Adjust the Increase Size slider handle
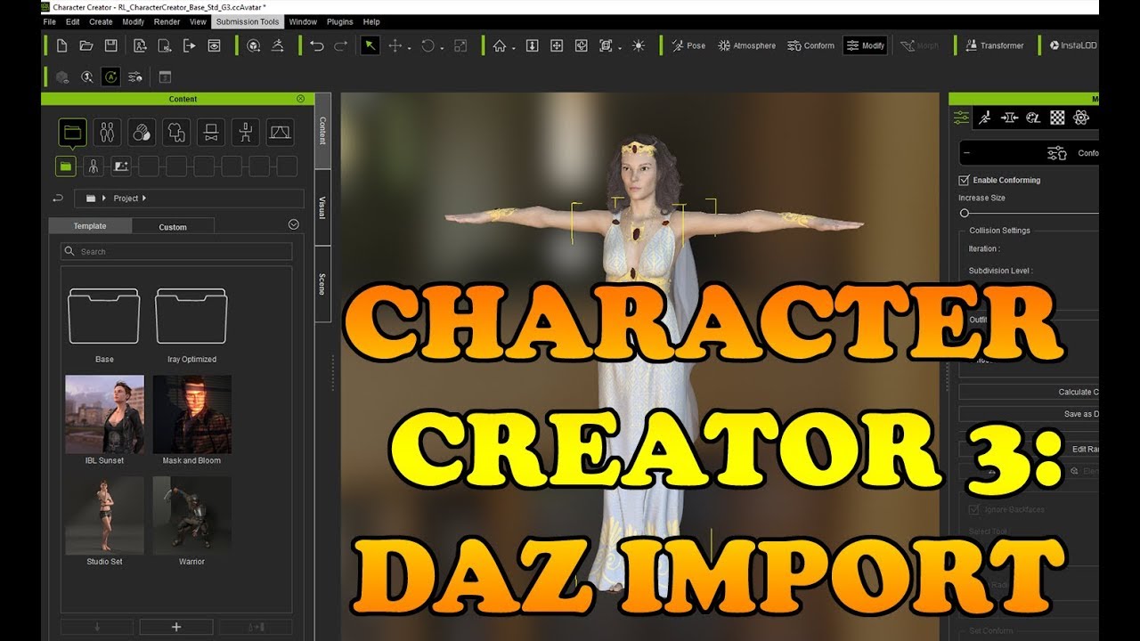This screenshot has height=641, width=1140. (x=964, y=214)
